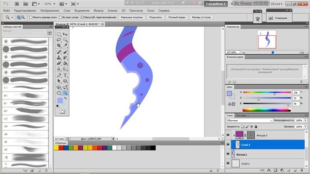Hide the Слой 1 layer

coord(228,163)
